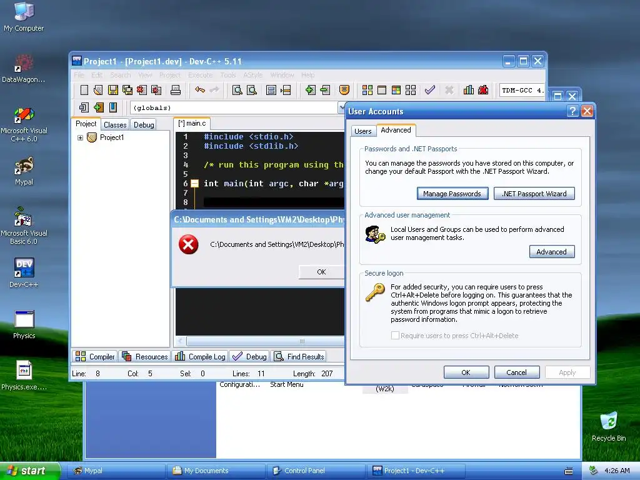Click the Mypal desktop shortcut

(x=24, y=171)
